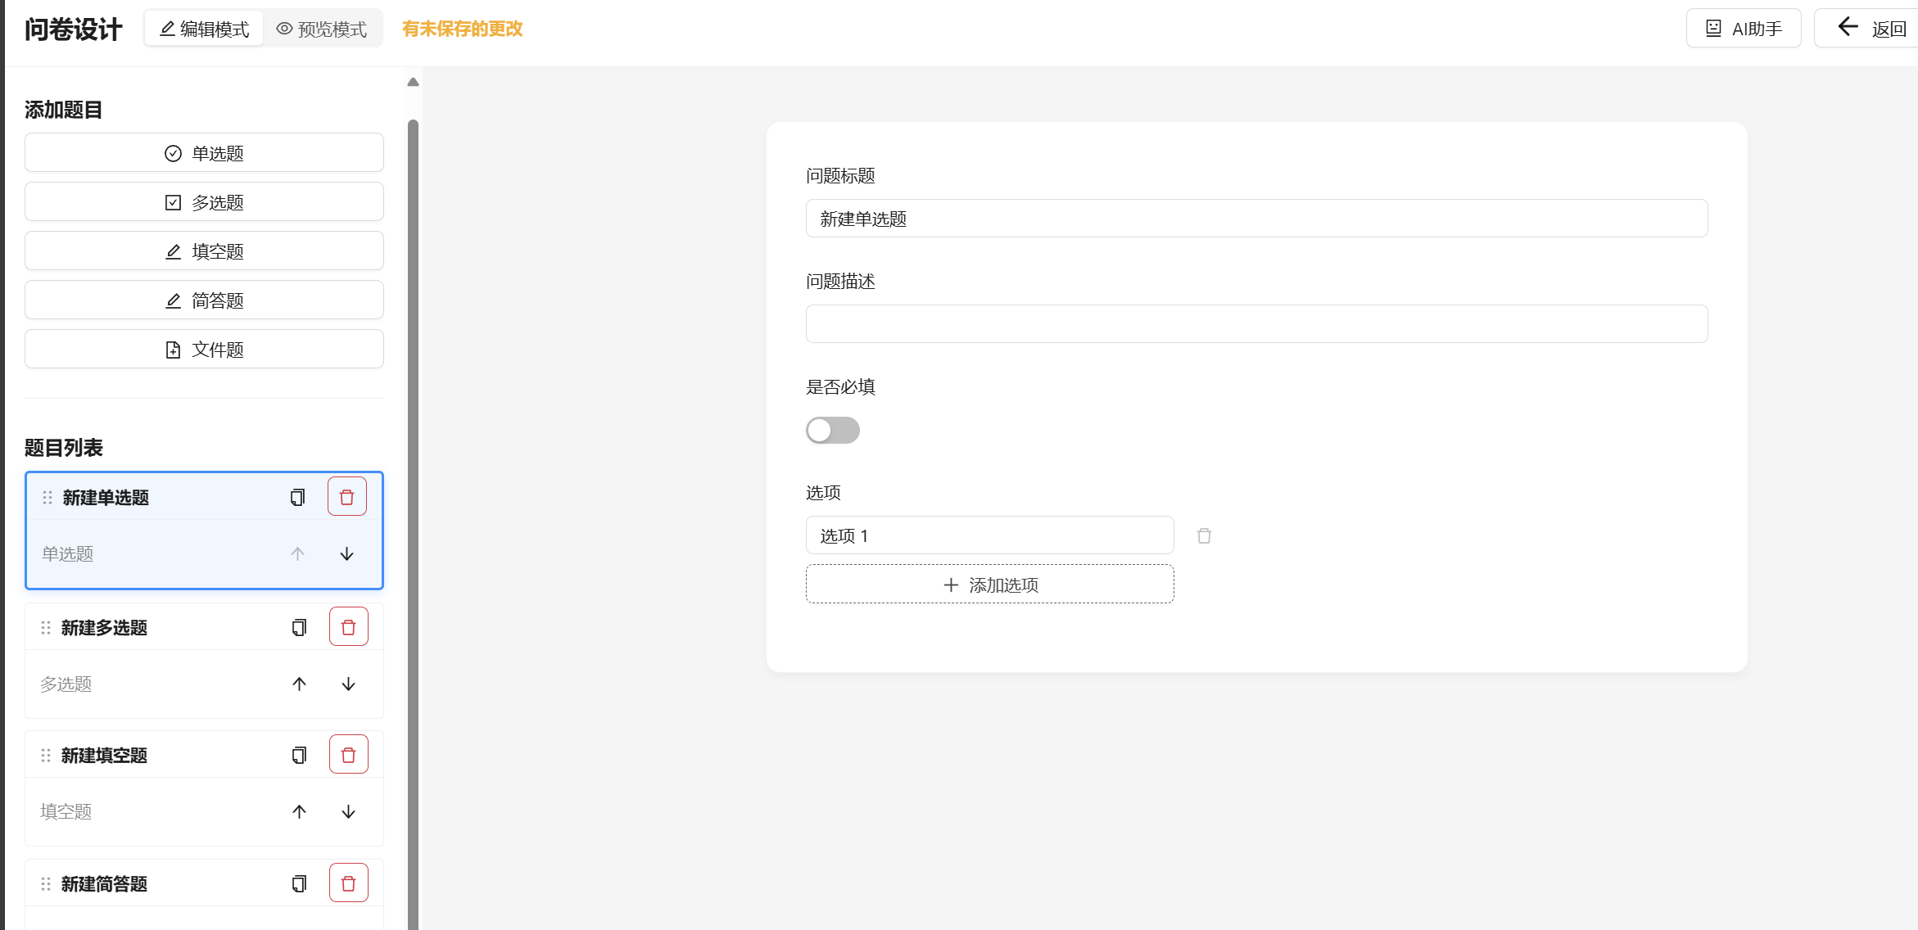Move 新建填空题 down in list
1918x930 pixels.
coord(348,811)
